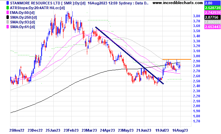Image resolution: width=221 pixels, height=134 pixels.
Task: Click the 3.00 price axis label
Action: click(x=197, y=56)
